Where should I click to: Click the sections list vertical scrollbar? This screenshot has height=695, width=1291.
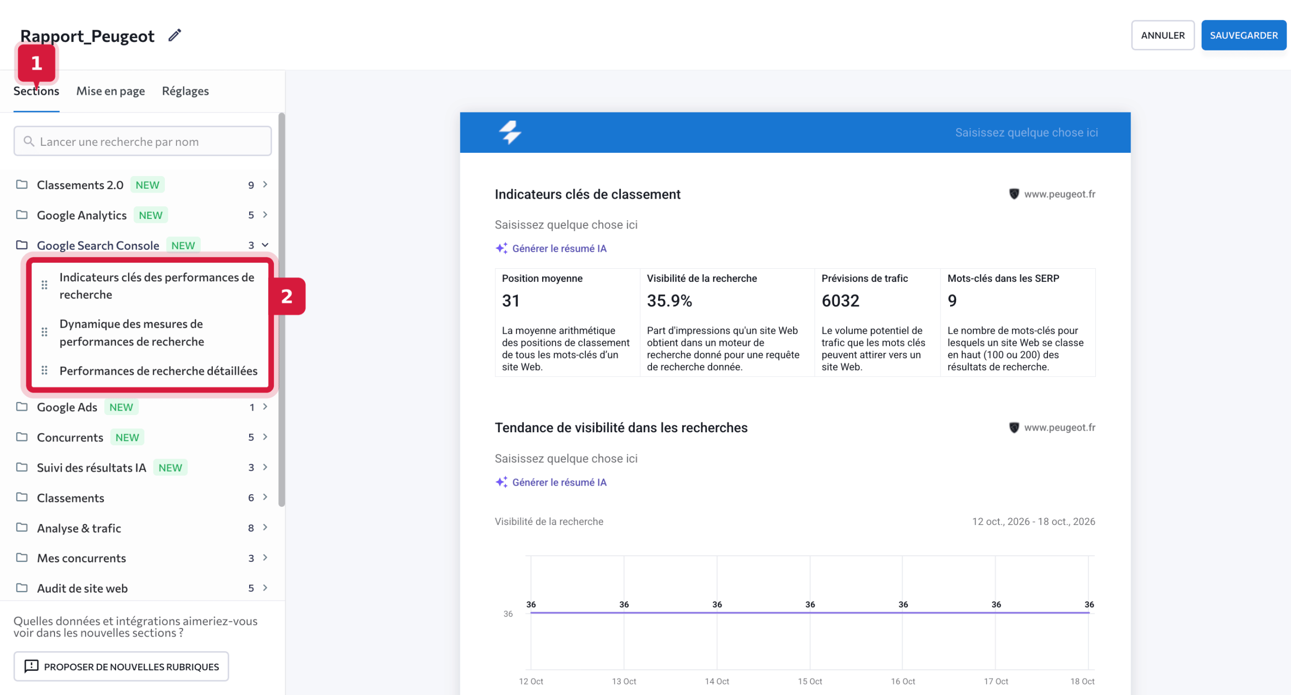pos(281,309)
